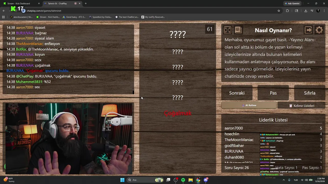Screen dimensions: 328x184
Task: Click the address bar URL chatplay.com.tr
Action: [44, 11]
